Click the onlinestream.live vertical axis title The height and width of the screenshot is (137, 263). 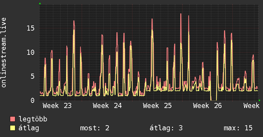[4, 53]
